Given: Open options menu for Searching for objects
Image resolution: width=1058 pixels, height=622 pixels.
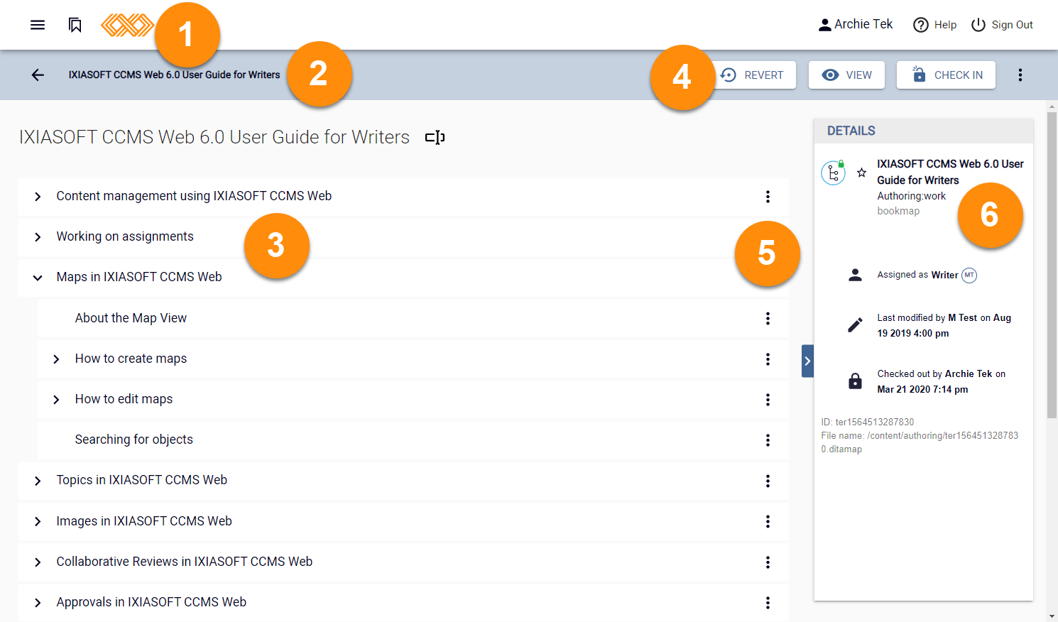Looking at the screenshot, I should point(768,440).
